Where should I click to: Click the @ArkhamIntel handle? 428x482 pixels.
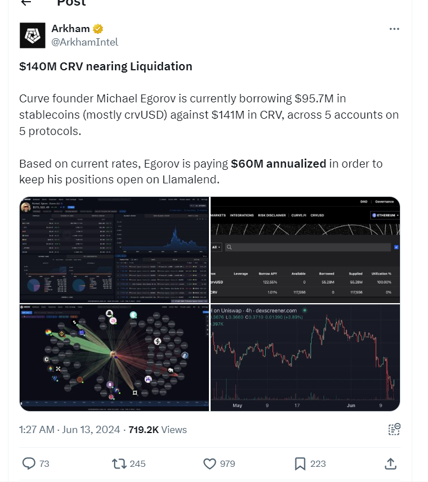(x=85, y=42)
